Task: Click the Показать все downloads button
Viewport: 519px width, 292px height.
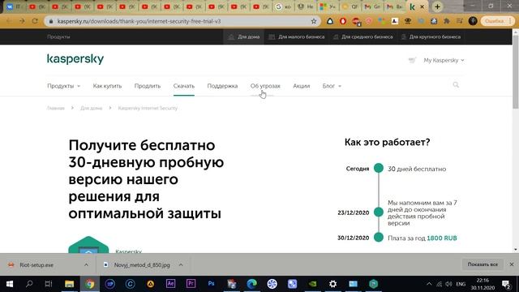Action: [483, 264]
